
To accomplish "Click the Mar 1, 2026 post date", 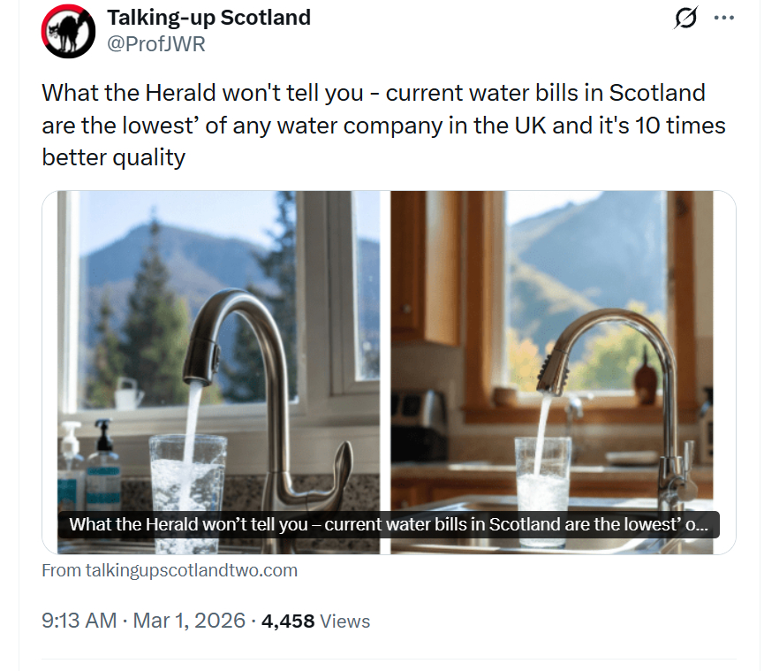I will click(189, 621).
